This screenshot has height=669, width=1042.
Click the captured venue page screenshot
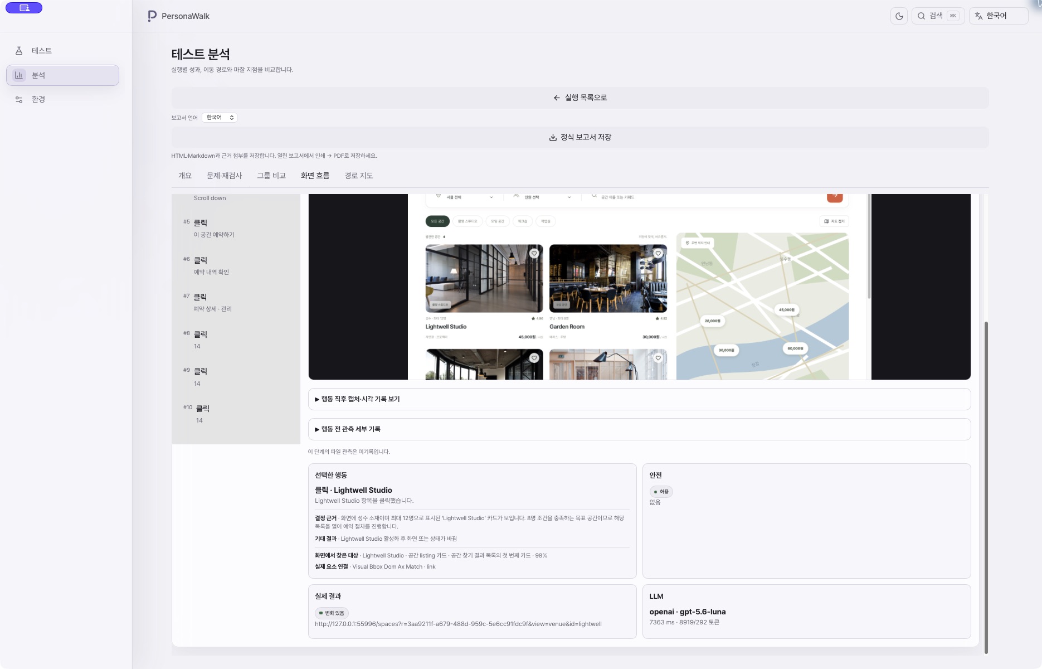coord(639,287)
